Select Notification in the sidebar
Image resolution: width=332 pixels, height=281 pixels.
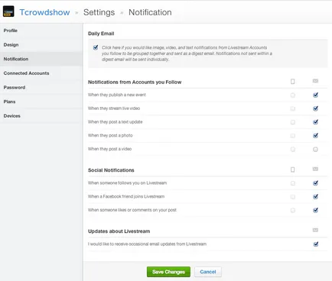pos(41,59)
